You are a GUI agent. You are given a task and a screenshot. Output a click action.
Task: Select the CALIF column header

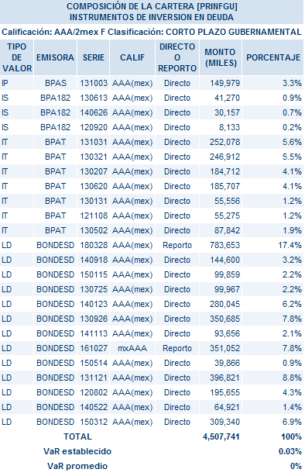coord(132,57)
